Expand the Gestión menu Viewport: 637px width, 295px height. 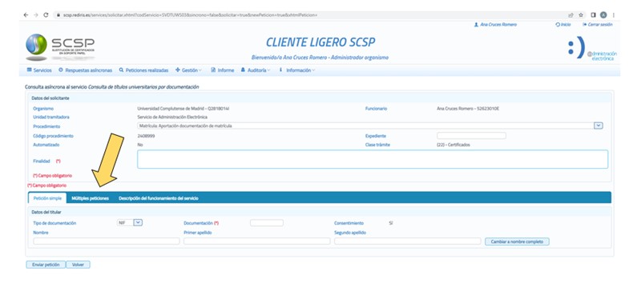coord(188,70)
